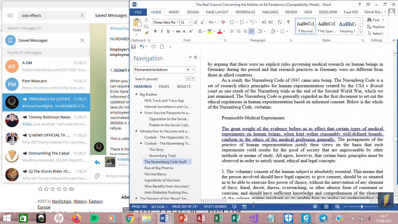398x224 pixels.
Task: Apply Italic formatting
Action: pos(161,31)
